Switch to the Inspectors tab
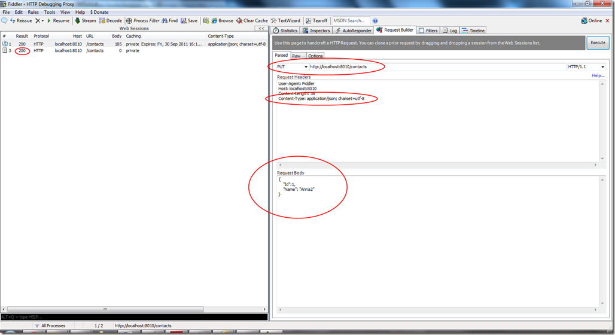This screenshot has height=335, width=615. [316, 30]
